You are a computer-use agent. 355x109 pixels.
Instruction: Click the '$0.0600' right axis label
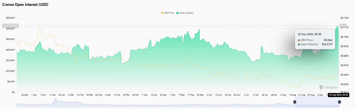(x=345, y=75)
